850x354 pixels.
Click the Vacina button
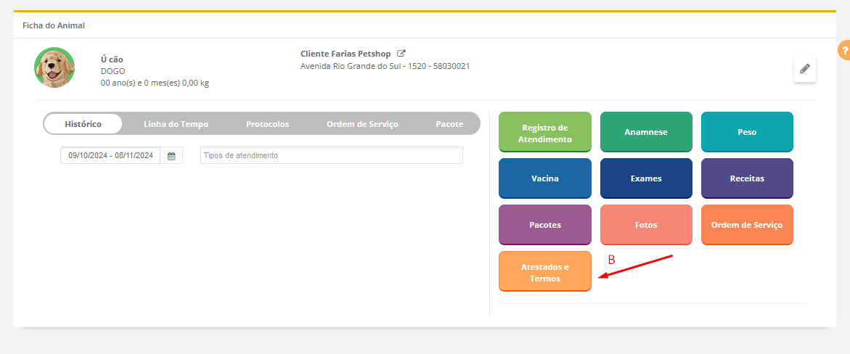(x=544, y=178)
